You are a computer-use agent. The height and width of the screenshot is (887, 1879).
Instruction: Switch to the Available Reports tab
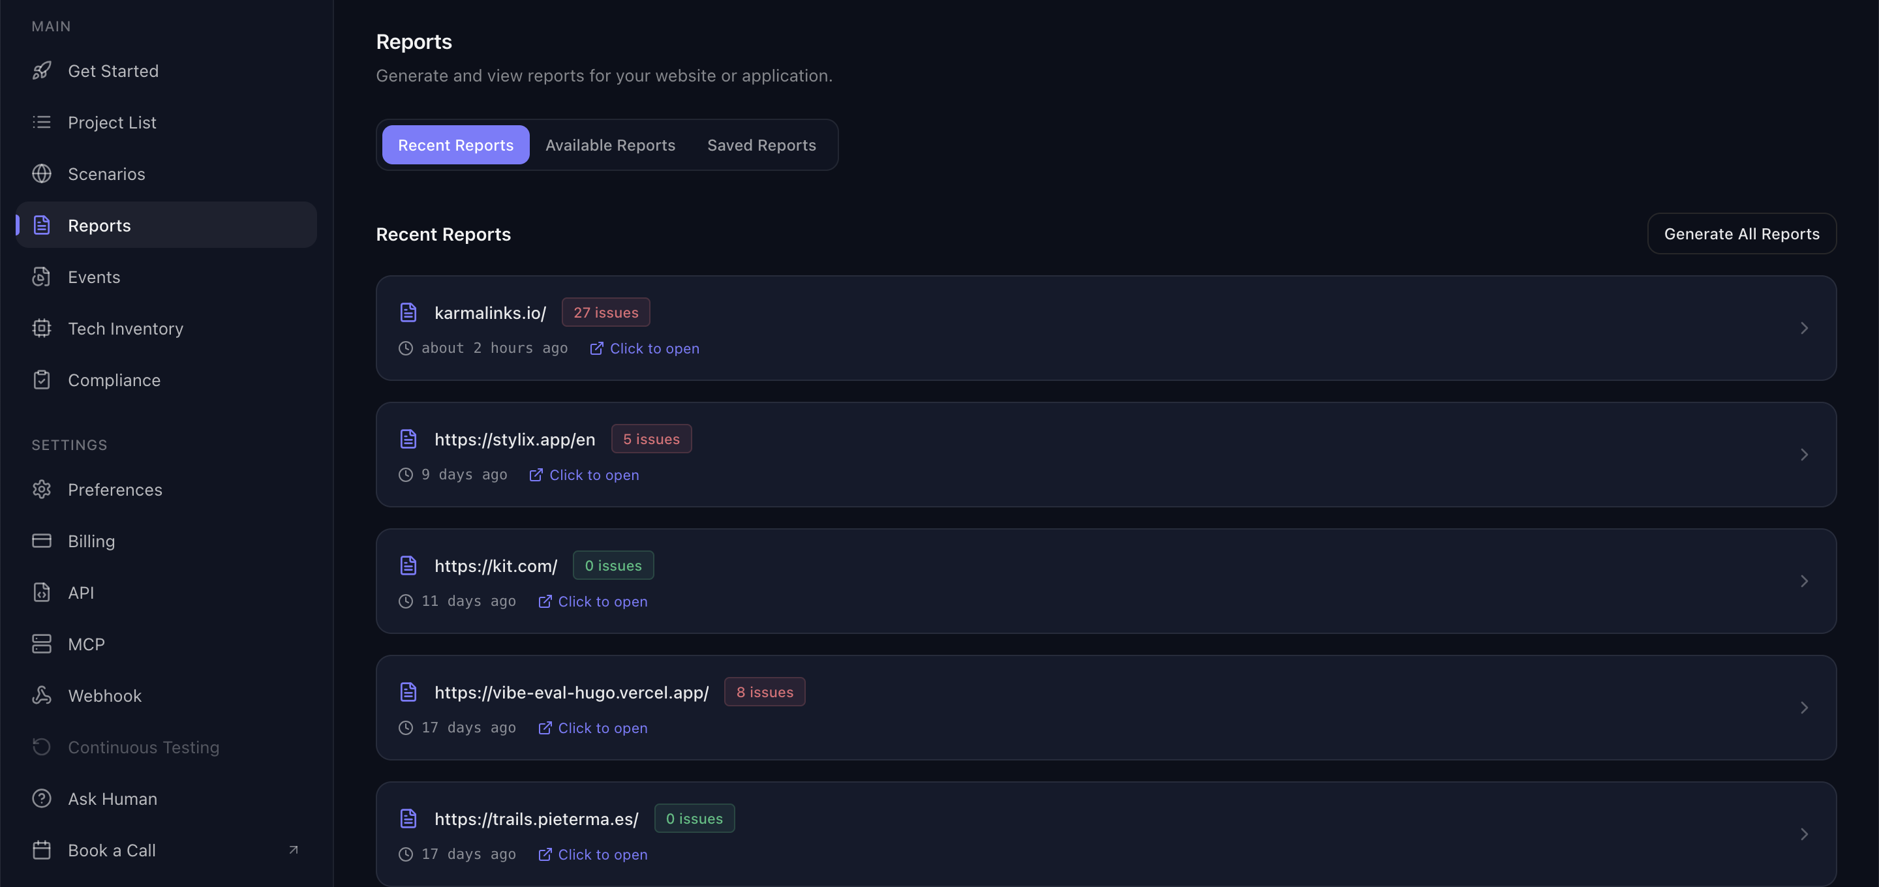point(610,145)
